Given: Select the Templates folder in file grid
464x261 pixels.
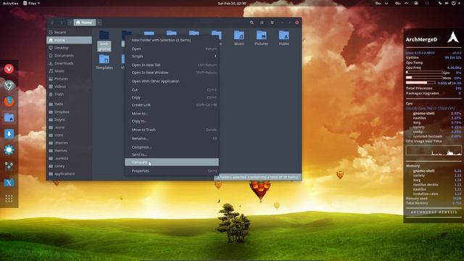Looking at the screenshot, I should click(x=104, y=62).
